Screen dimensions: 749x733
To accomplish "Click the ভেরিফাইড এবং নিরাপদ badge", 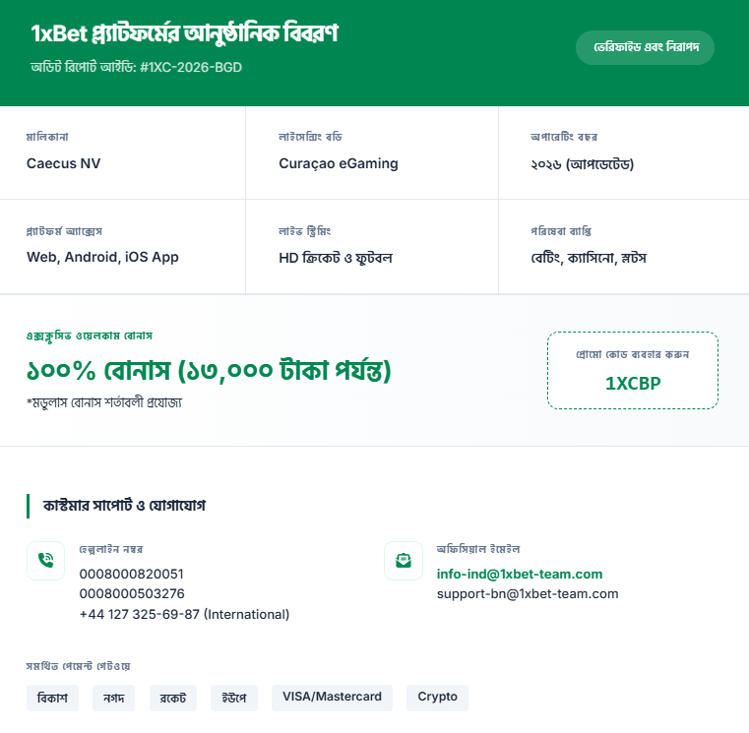I will (x=645, y=47).
